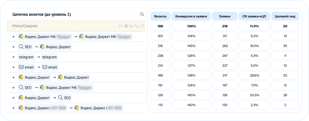Click the list icon in the totals row
The width and height of the screenshot is (309, 121).
click(142, 26)
